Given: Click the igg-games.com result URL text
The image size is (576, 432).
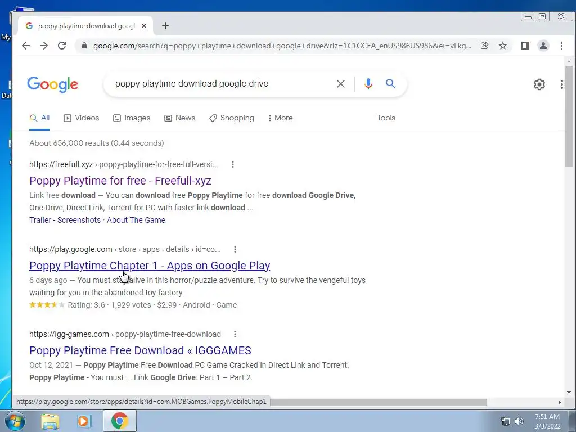Looking at the screenshot, I should point(125,334).
